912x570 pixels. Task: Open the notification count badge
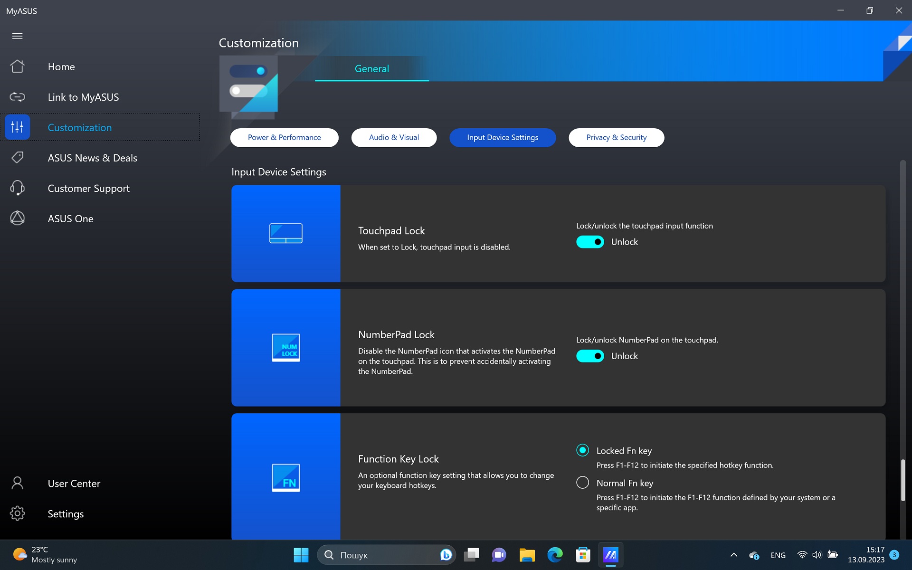point(894,555)
